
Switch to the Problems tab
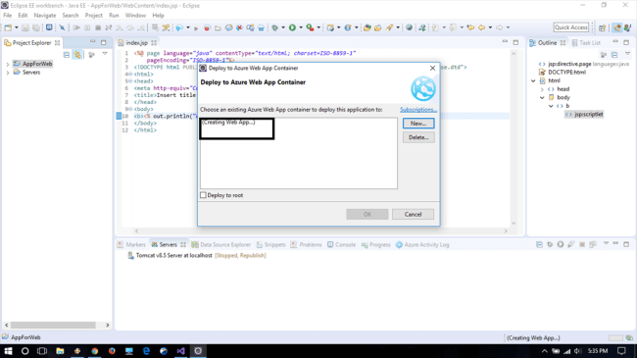pos(306,244)
